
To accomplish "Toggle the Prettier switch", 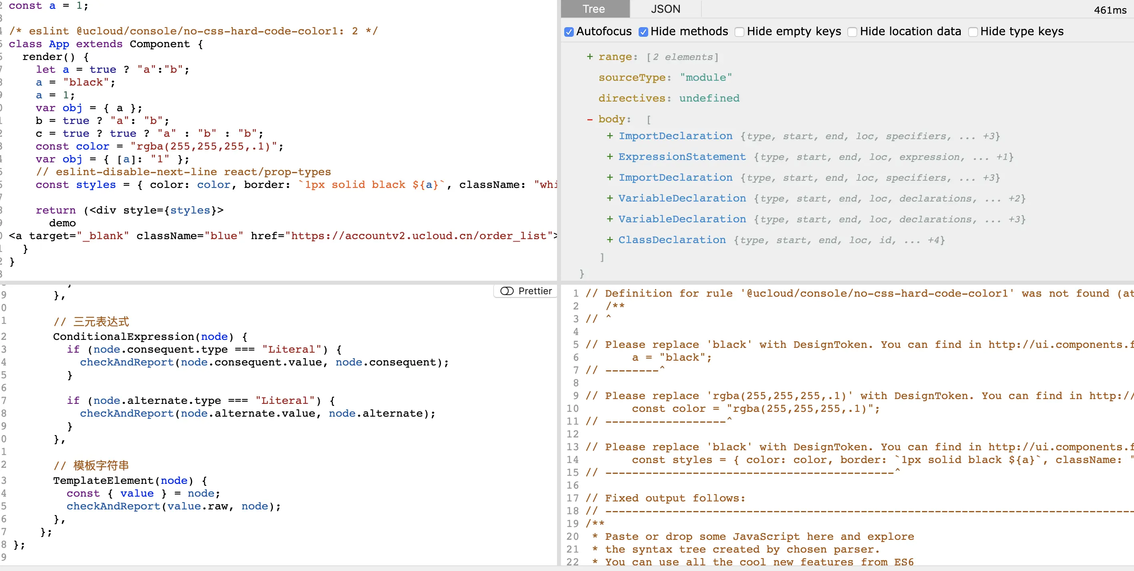I will pos(507,291).
